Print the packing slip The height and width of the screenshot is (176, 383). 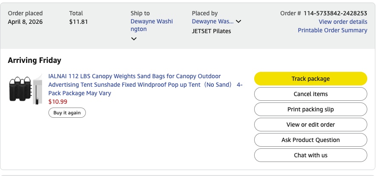310,109
